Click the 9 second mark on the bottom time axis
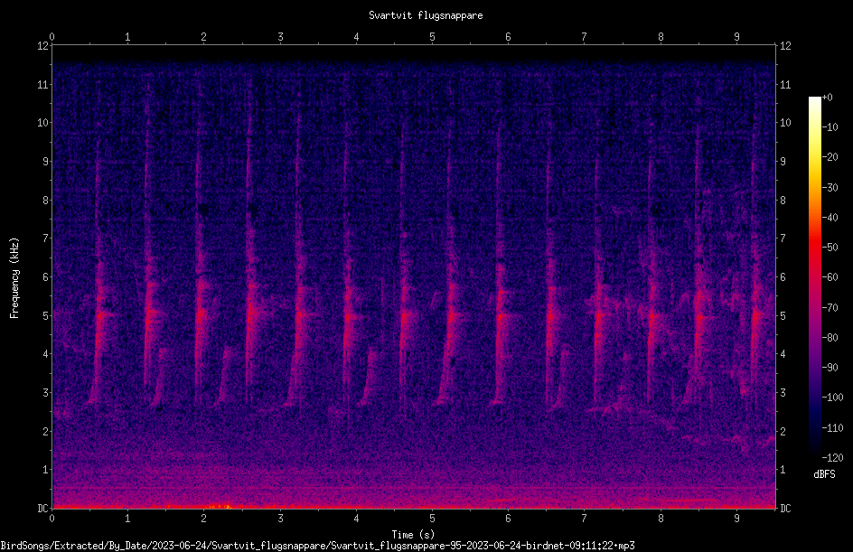This screenshot has height=552, width=853. tap(736, 519)
